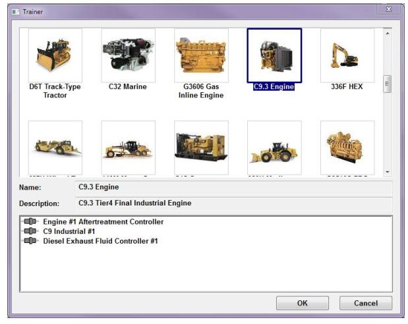Click the Trainer window title icon
The width and height of the screenshot is (408, 324).
tap(16, 12)
